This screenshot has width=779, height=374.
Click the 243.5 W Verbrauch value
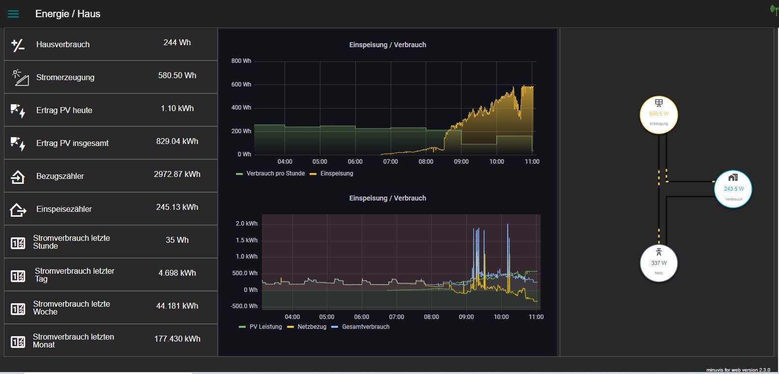(734, 189)
